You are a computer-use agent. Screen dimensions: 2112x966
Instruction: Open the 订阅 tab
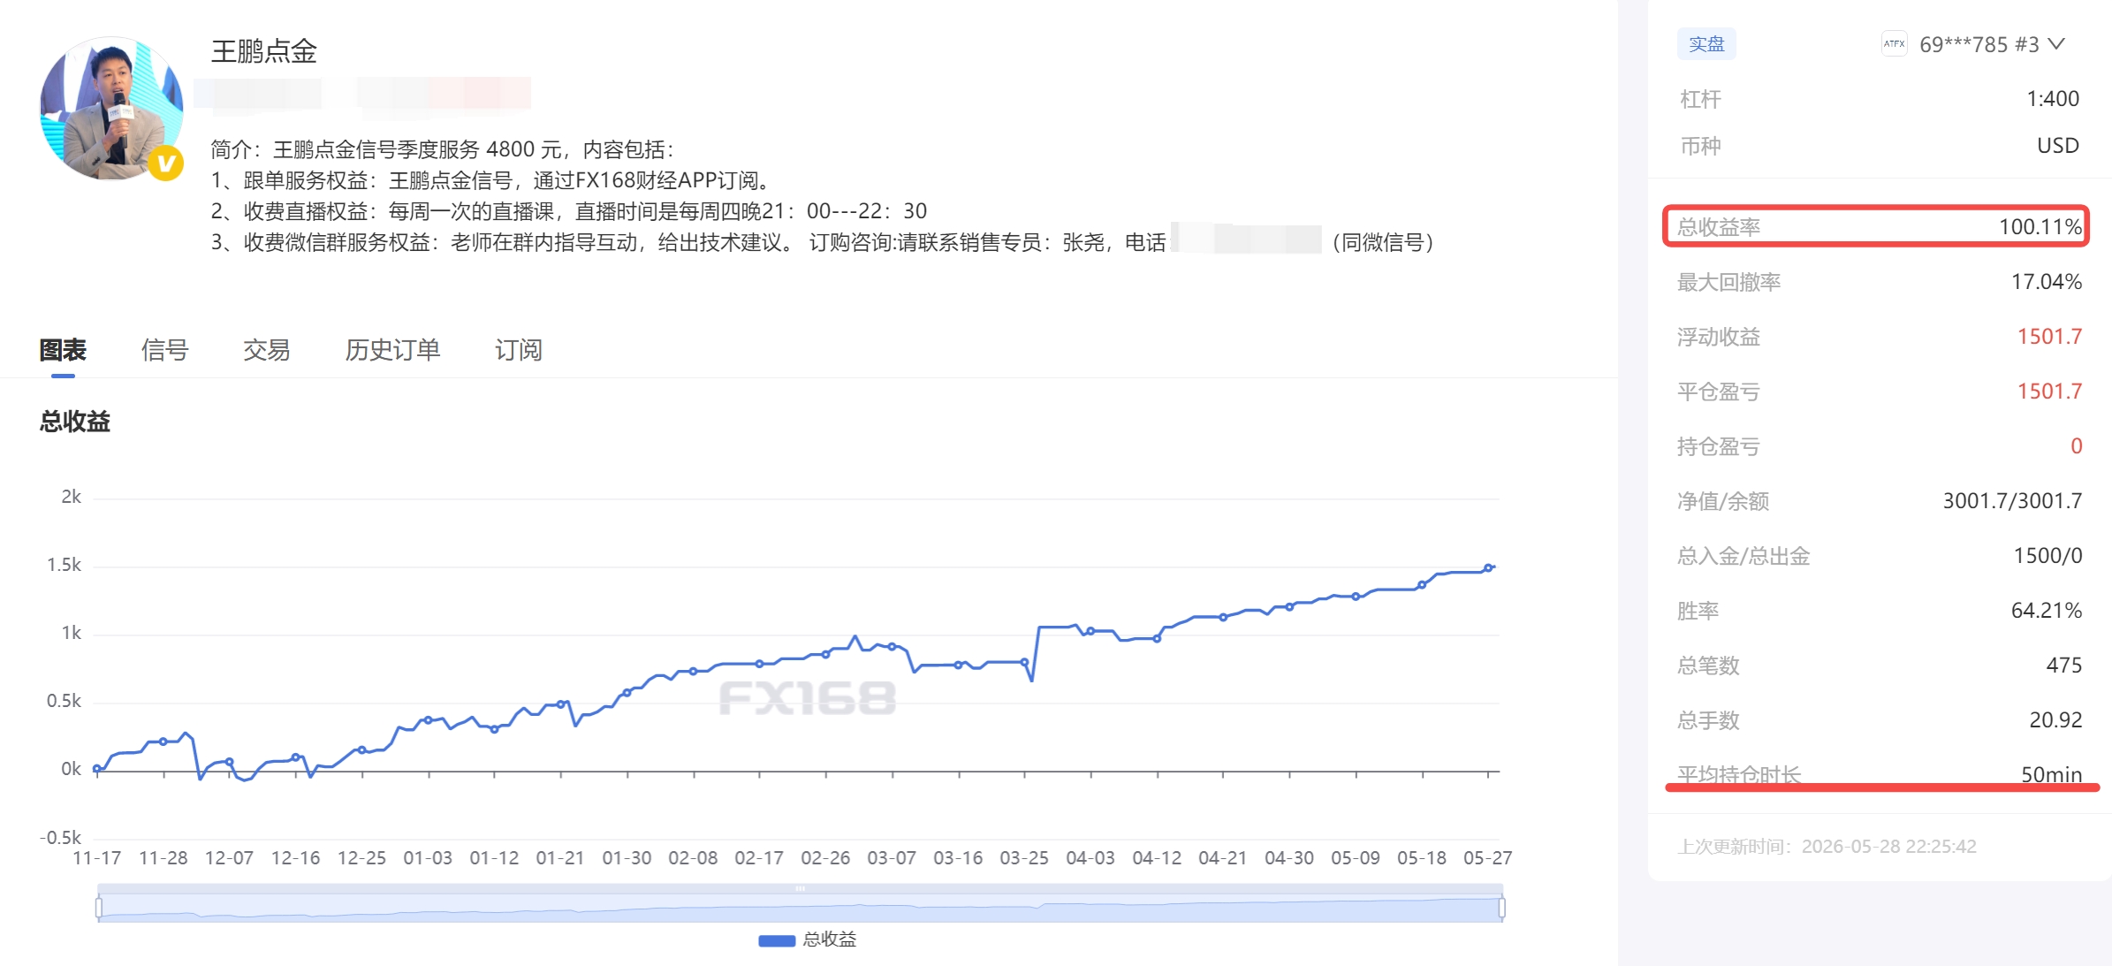point(519,350)
